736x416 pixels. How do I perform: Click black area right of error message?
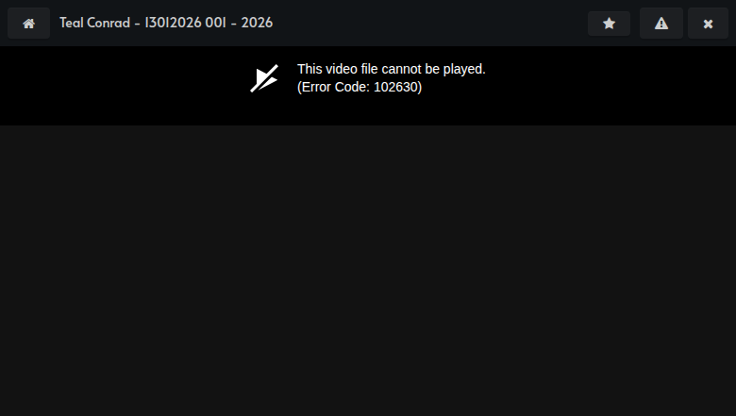pyautogui.click(x=611, y=86)
